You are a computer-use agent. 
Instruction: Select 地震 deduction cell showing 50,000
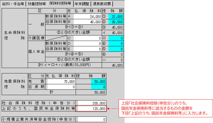pyautogui.click(x=98, y=82)
